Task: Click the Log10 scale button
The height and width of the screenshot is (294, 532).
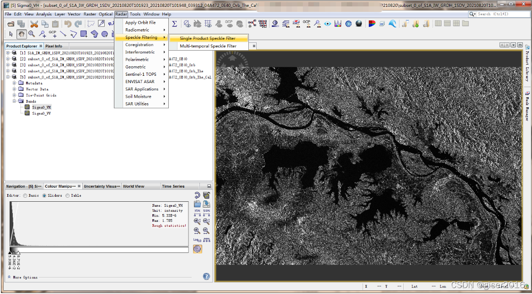Action: click(x=197, y=239)
